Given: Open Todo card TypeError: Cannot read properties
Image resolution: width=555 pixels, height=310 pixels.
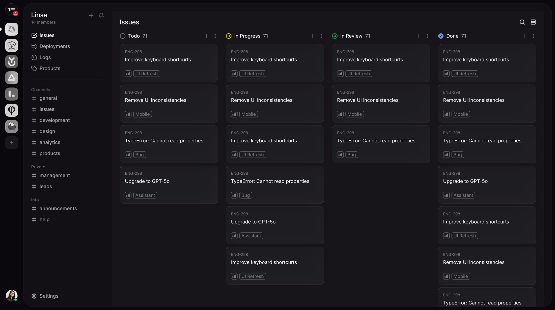Looking at the screenshot, I should [x=169, y=144].
